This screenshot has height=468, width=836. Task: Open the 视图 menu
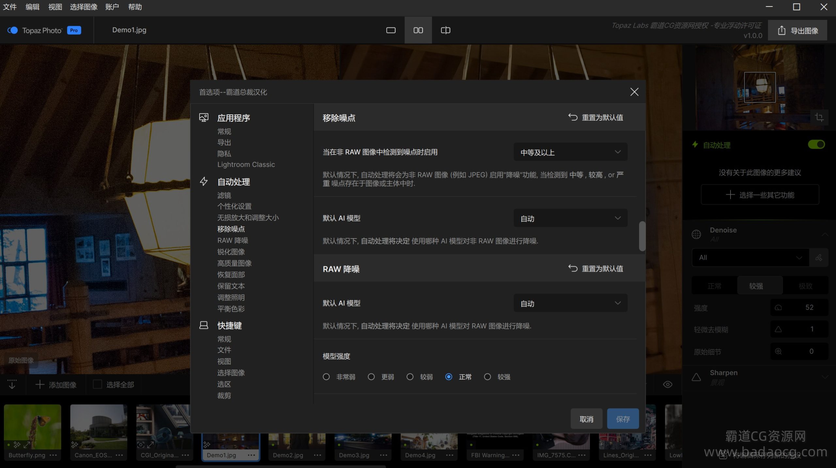coord(55,7)
